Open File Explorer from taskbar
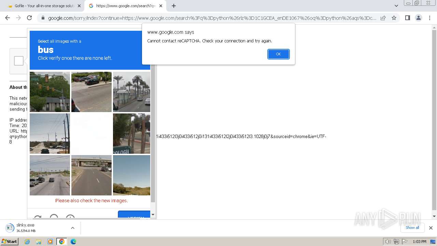The image size is (437, 246). (x=39, y=242)
